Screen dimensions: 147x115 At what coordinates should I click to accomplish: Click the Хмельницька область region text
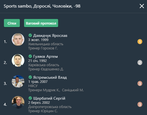(46, 44)
